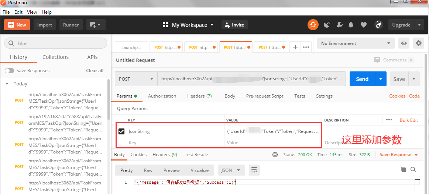Open the response Cookies tab
This screenshot has width=429, height=194.
click(x=138, y=155)
